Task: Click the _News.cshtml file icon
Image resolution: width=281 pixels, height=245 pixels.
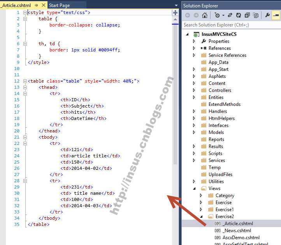Action: tap(218, 231)
